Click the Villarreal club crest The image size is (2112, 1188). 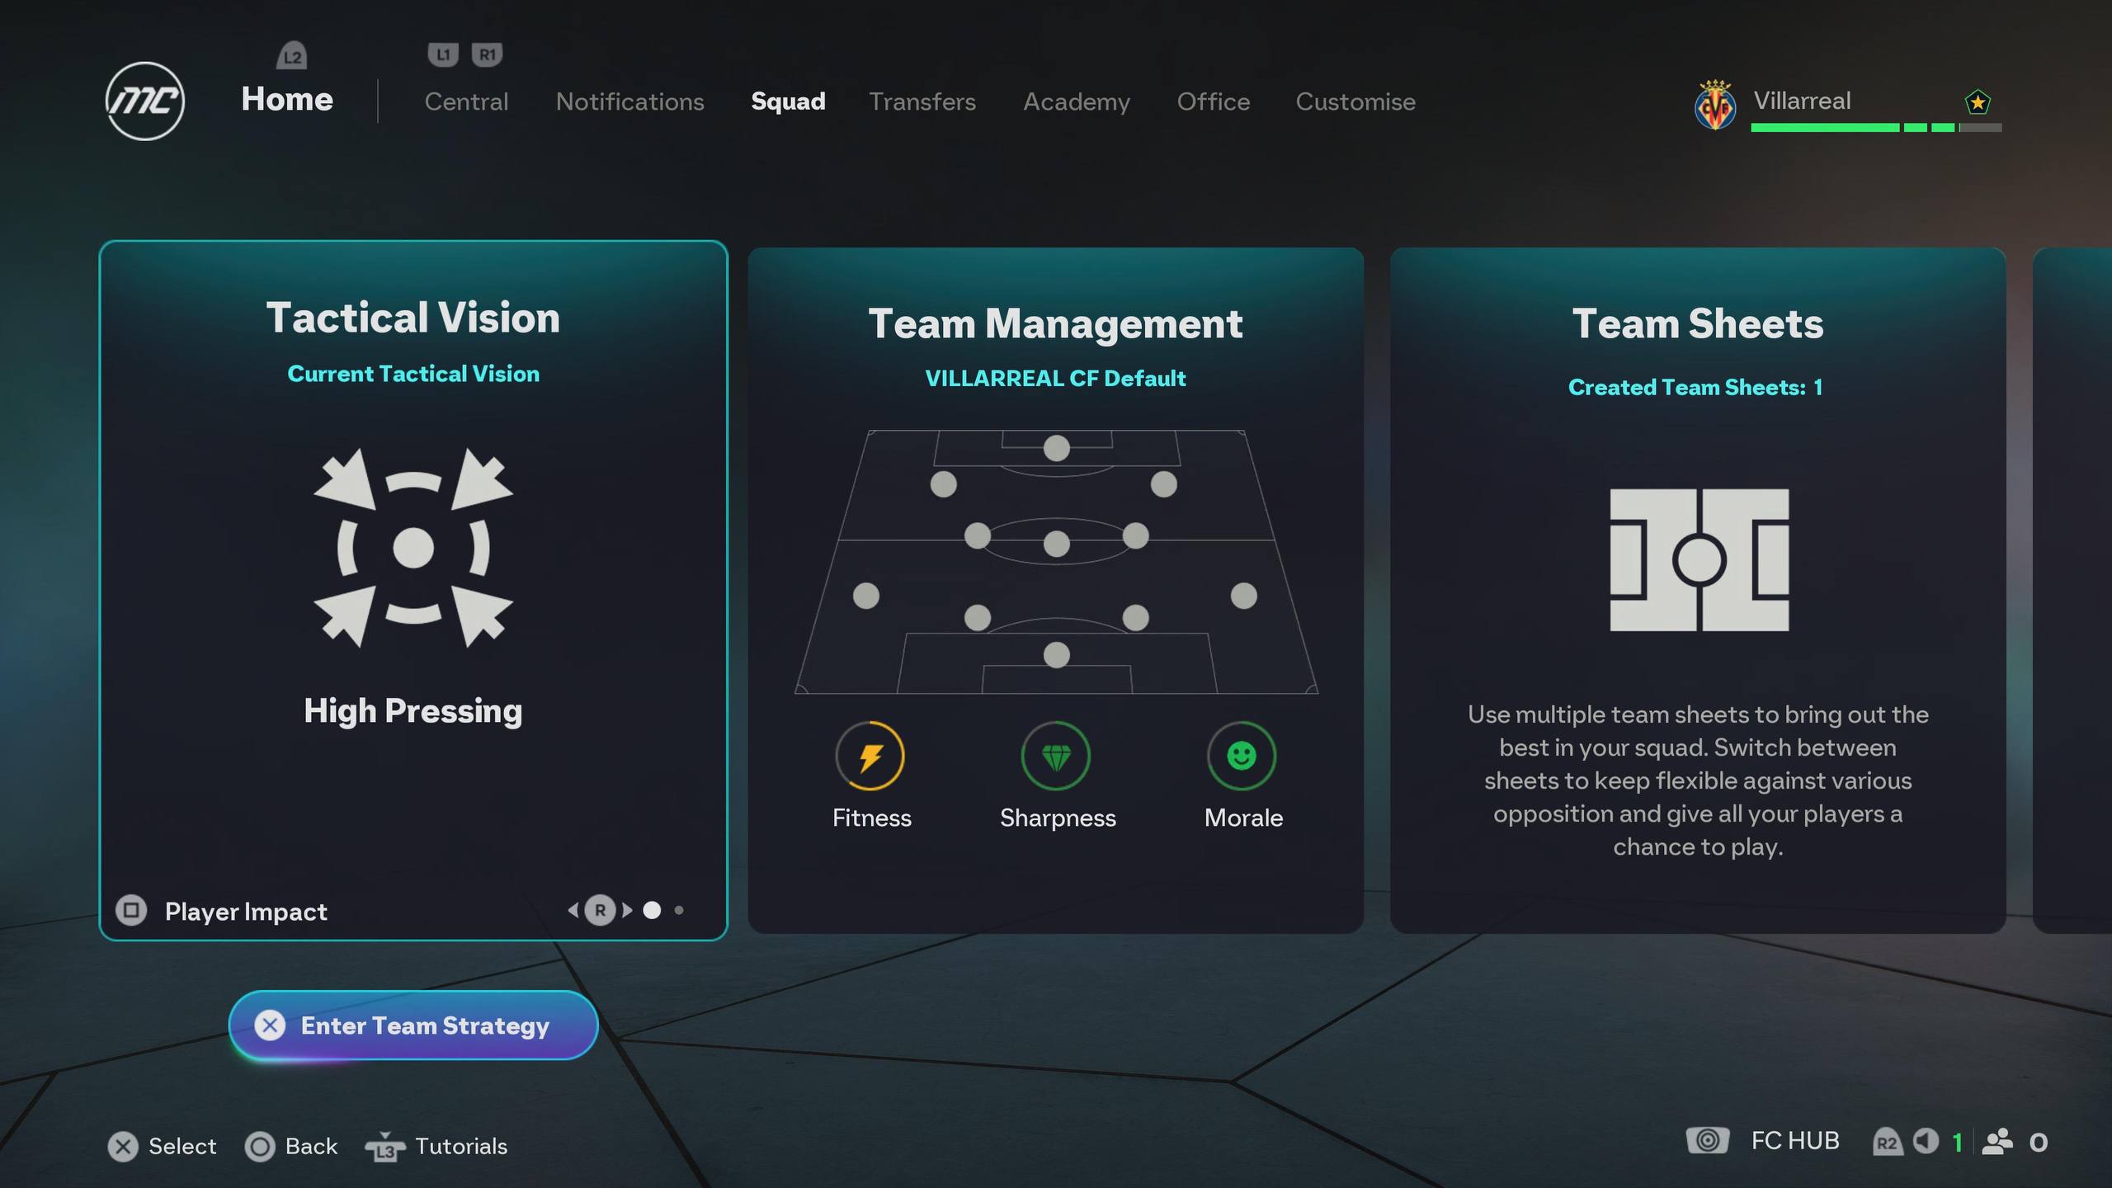pyautogui.click(x=1715, y=106)
